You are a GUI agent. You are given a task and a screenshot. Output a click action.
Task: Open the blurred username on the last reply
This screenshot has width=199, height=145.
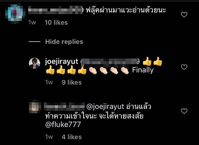tap(64, 106)
